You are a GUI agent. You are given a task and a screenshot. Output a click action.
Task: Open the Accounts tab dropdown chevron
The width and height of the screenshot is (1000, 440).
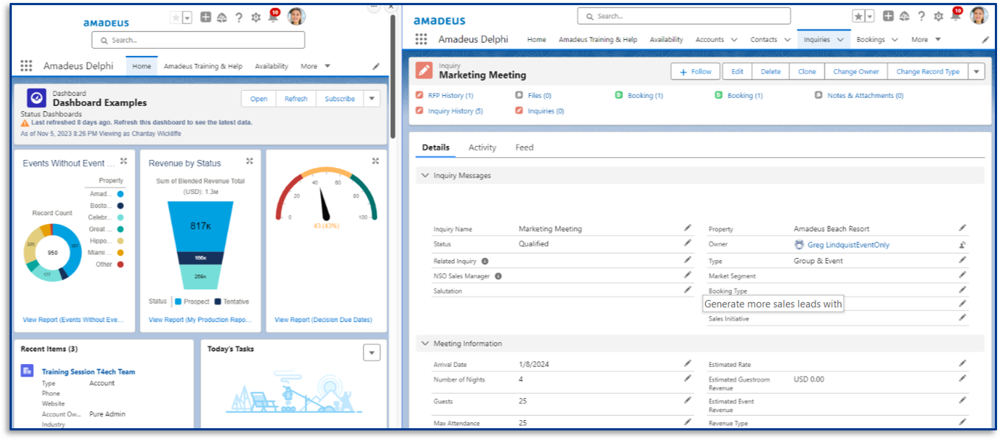pos(734,40)
